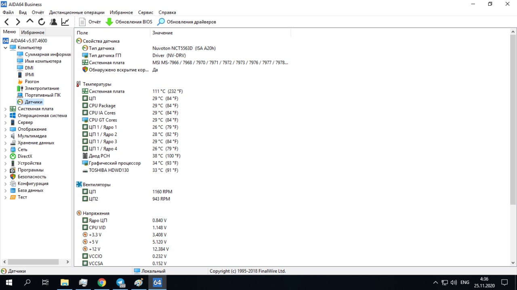Viewport: 517px width, 290px height.
Task: Expand the Операционная система node
Action: click(x=5, y=116)
